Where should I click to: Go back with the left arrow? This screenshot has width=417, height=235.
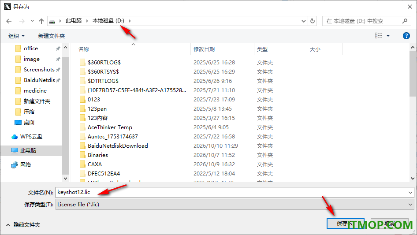point(9,21)
